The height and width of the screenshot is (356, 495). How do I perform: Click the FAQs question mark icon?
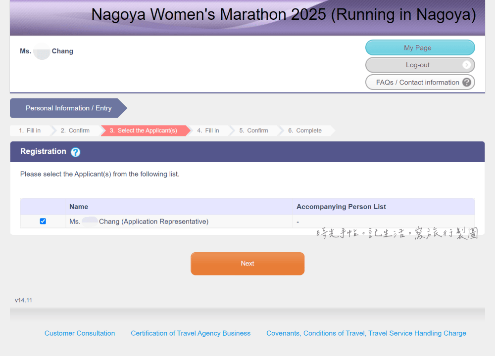point(467,82)
